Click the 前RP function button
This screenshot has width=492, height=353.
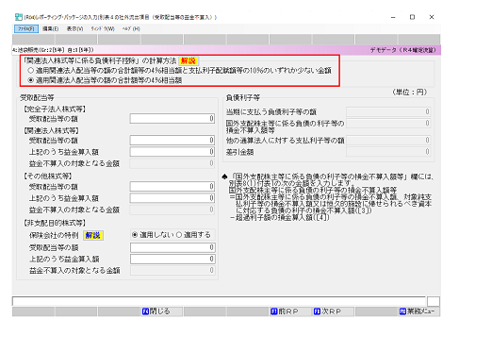290,311
